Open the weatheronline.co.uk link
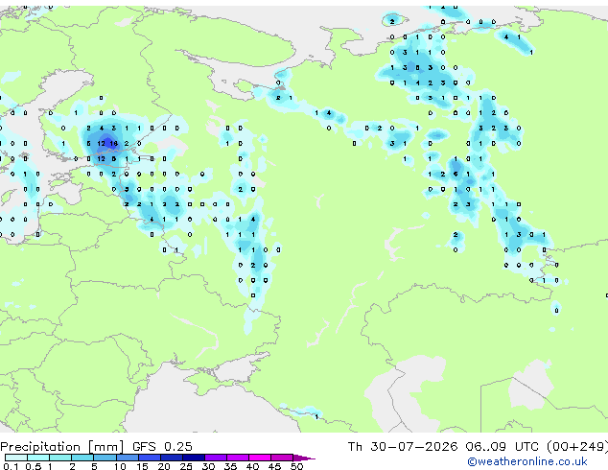 527,461
